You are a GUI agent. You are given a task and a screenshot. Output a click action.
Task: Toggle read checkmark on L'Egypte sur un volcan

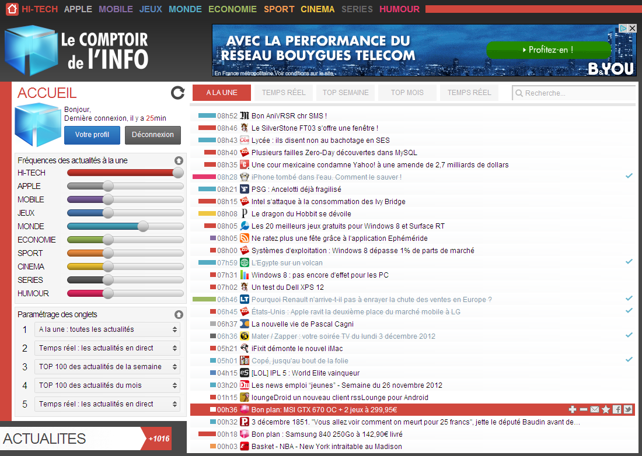click(x=629, y=262)
